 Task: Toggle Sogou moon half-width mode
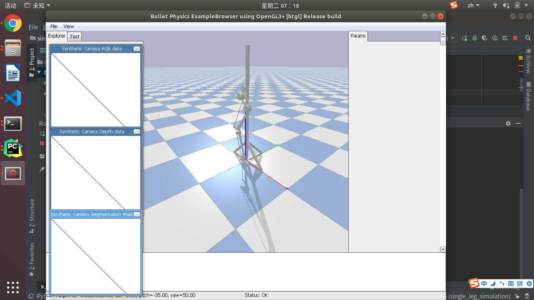(493, 284)
